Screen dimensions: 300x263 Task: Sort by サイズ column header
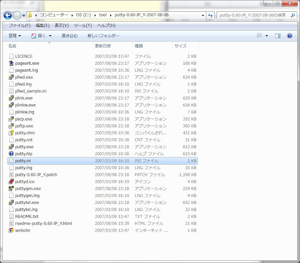(180, 46)
